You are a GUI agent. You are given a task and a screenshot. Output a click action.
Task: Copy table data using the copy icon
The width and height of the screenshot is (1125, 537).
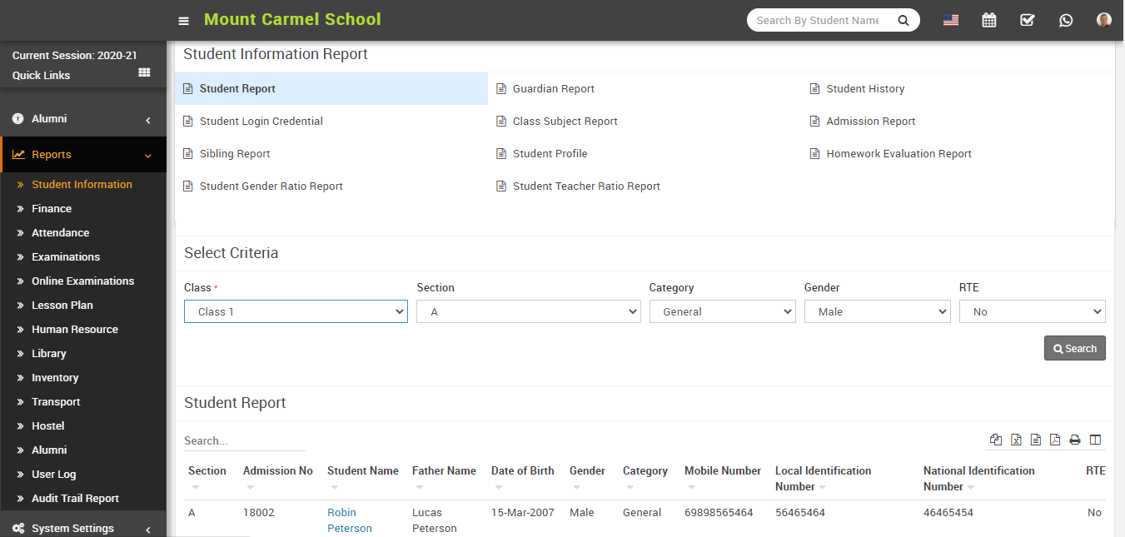tap(996, 439)
